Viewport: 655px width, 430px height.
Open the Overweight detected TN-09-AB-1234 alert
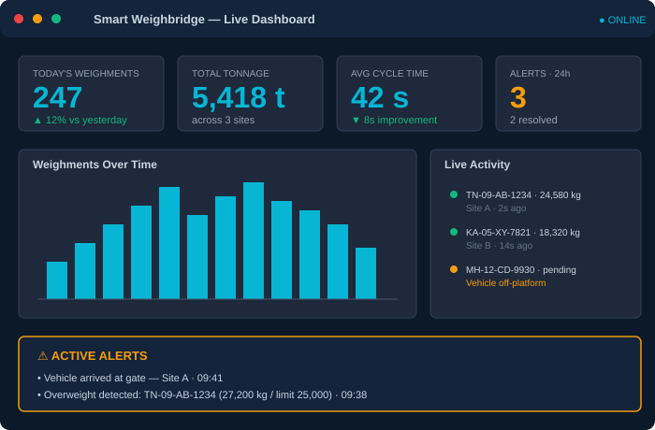(x=202, y=394)
